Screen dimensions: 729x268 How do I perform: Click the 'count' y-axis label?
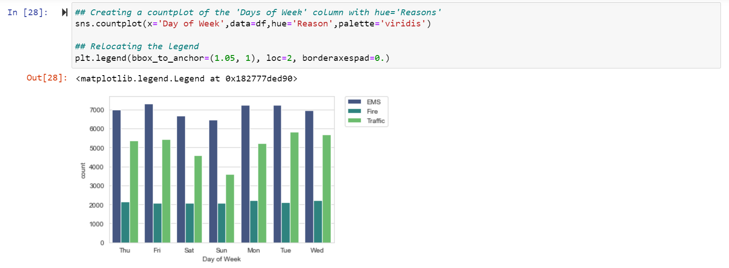[83, 170]
